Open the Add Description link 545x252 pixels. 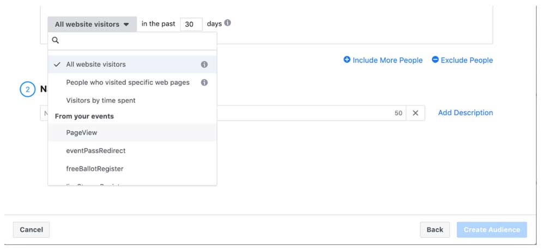[465, 113]
